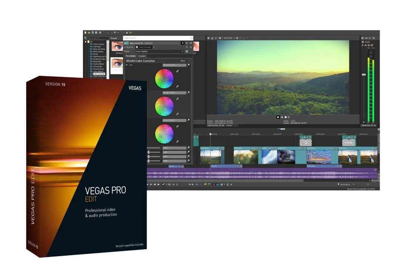
Task: Click the New Project icon in top toolbar
Action: click(x=85, y=33)
